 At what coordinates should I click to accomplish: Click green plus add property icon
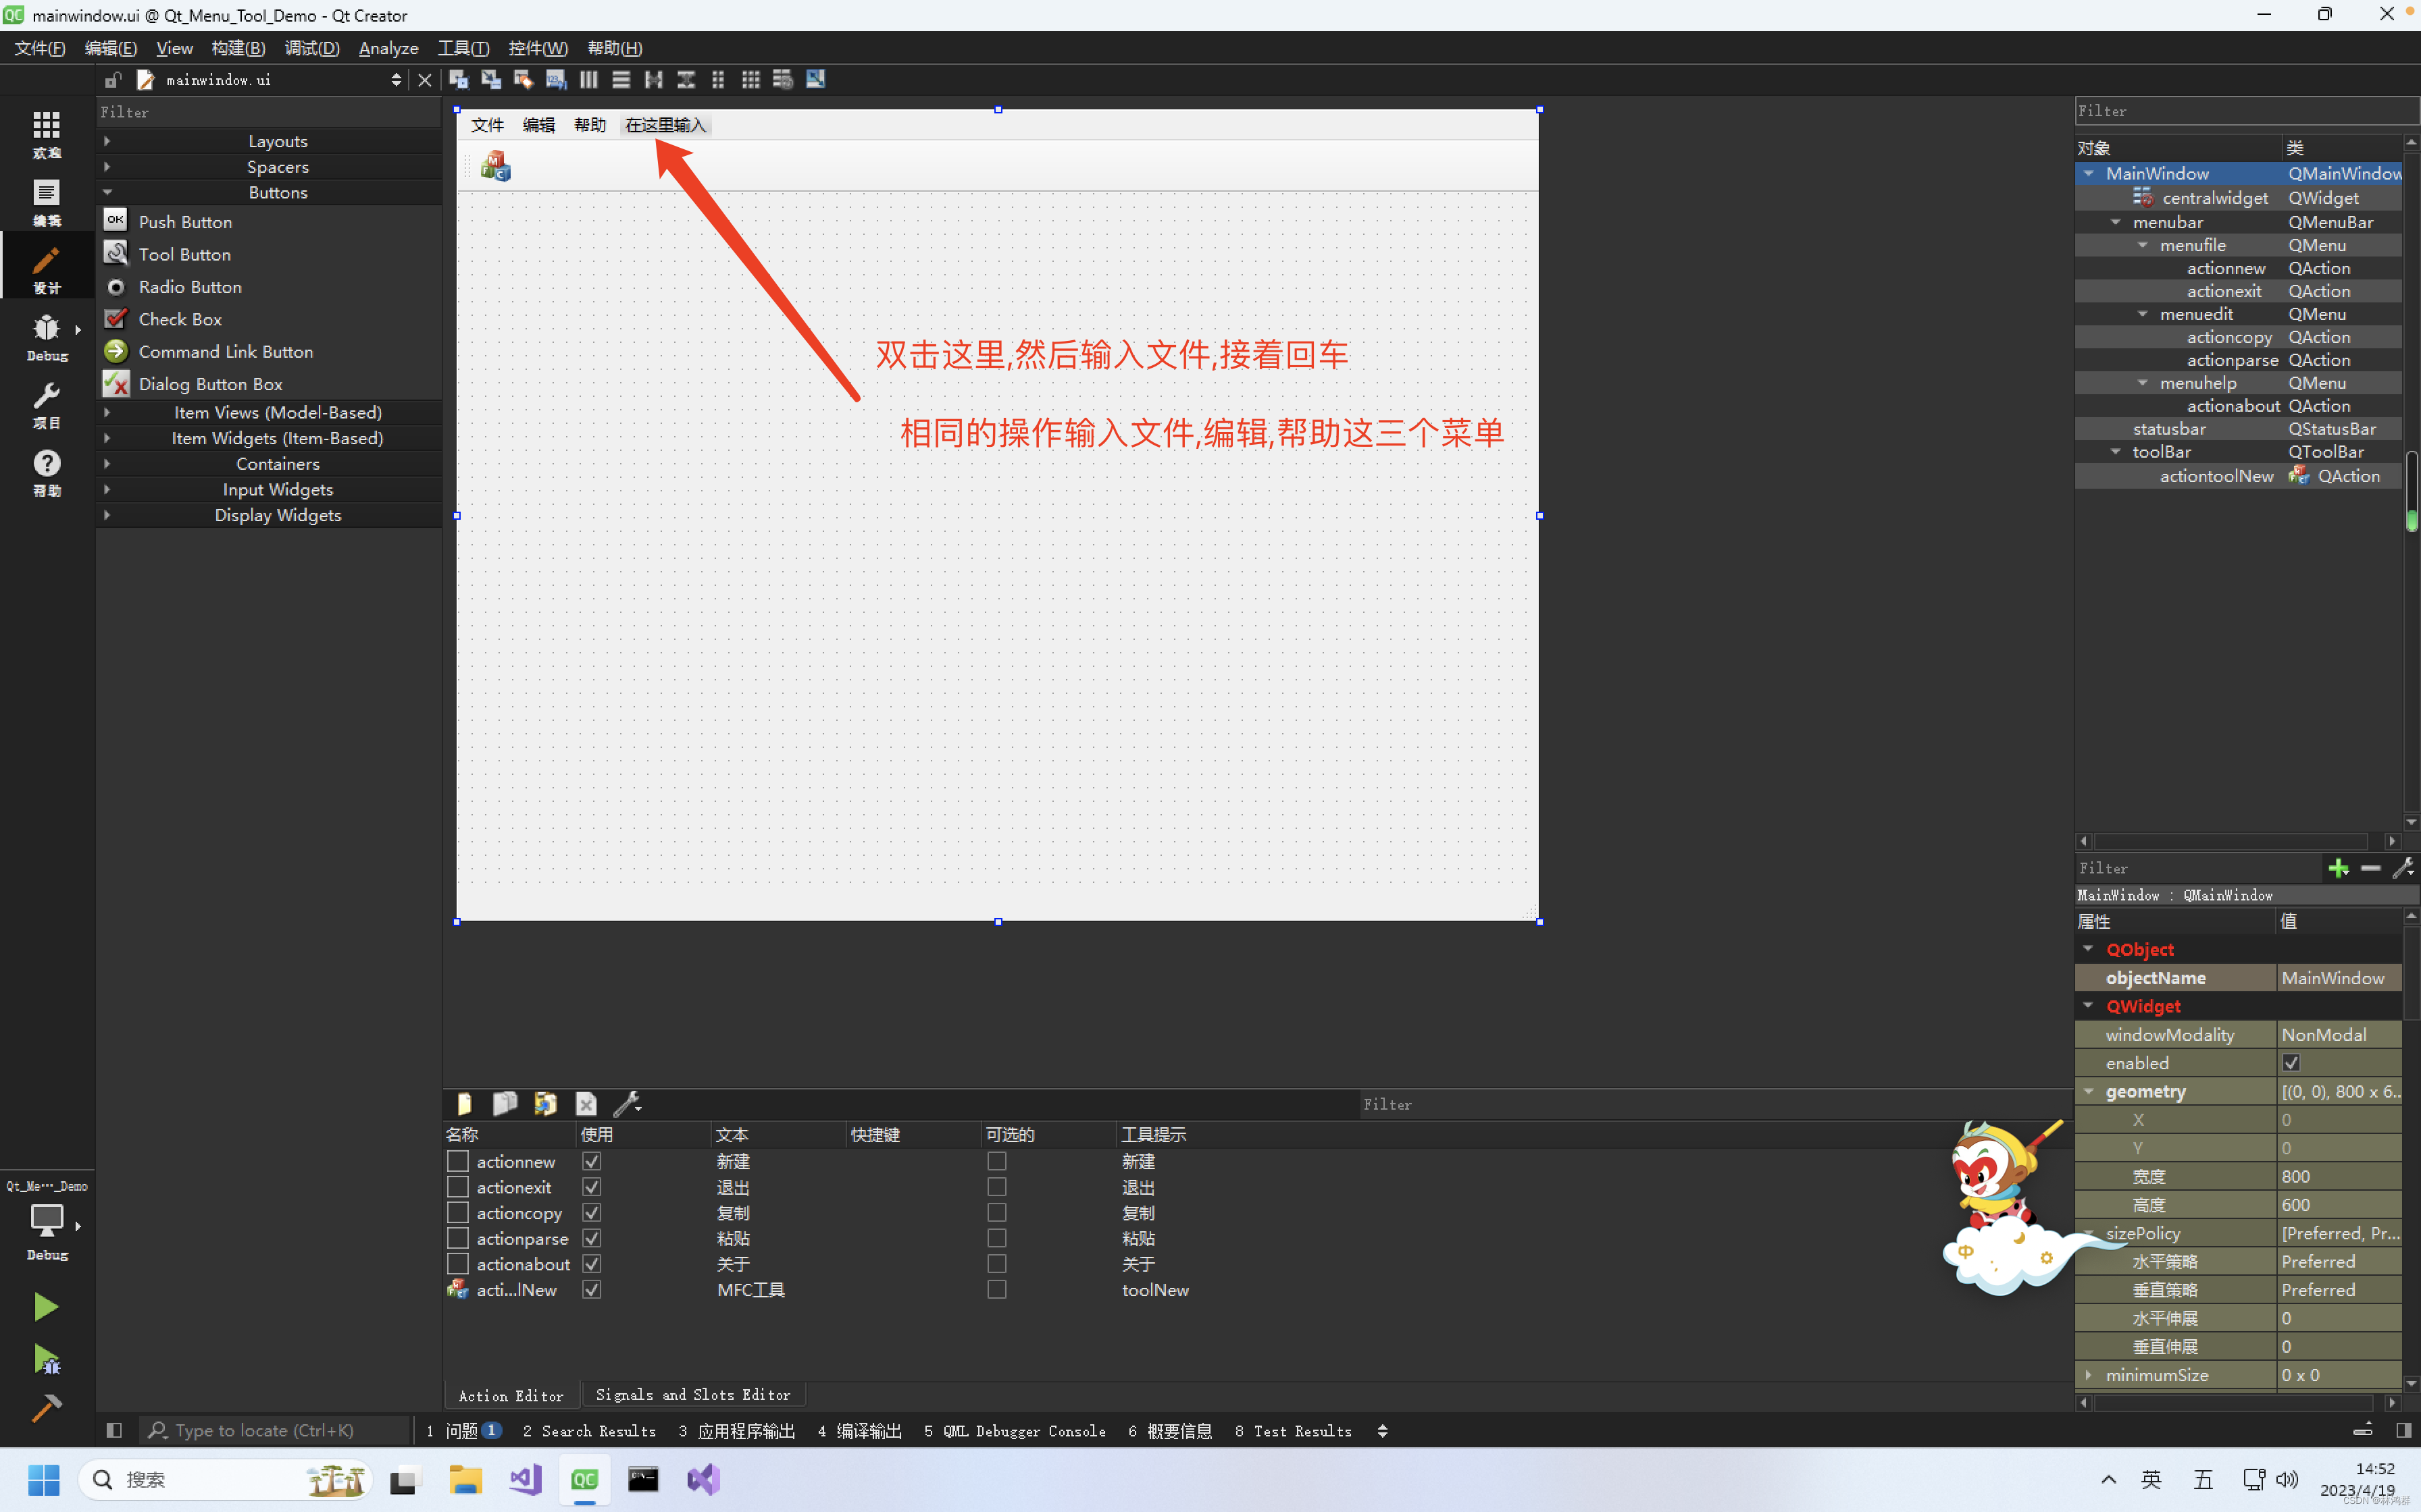pyautogui.click(x=2337, y=868)
